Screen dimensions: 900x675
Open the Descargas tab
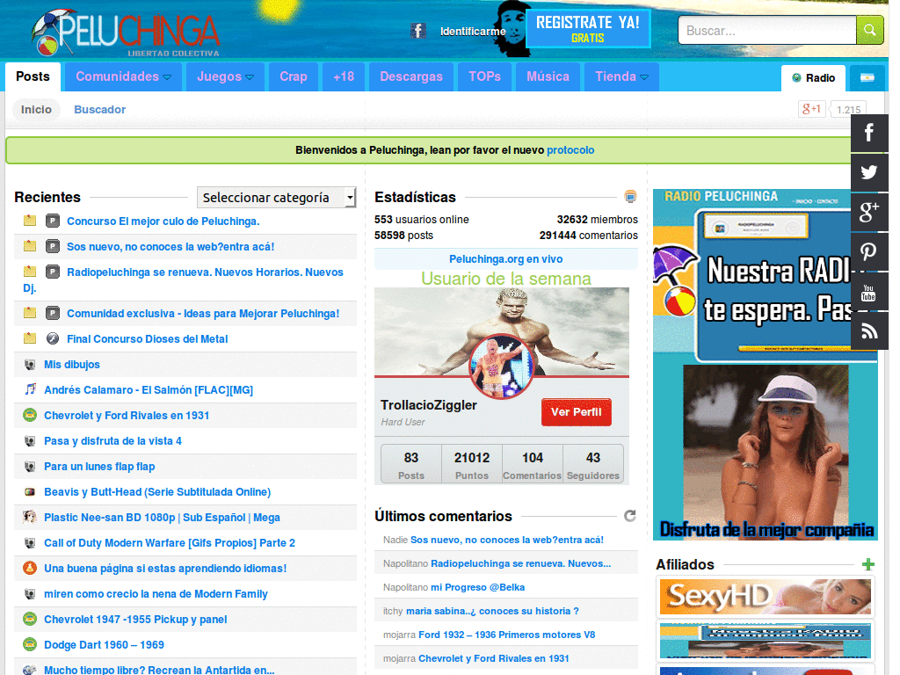[411, 77]
